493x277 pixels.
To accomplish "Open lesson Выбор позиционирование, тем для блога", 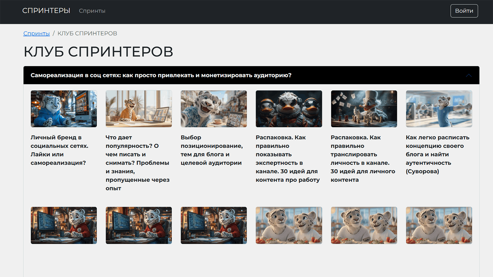I will (x=212, y=150).
